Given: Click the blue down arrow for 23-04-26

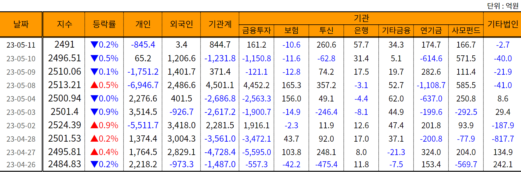Looking at the screenshot, I should click(94, 164).
